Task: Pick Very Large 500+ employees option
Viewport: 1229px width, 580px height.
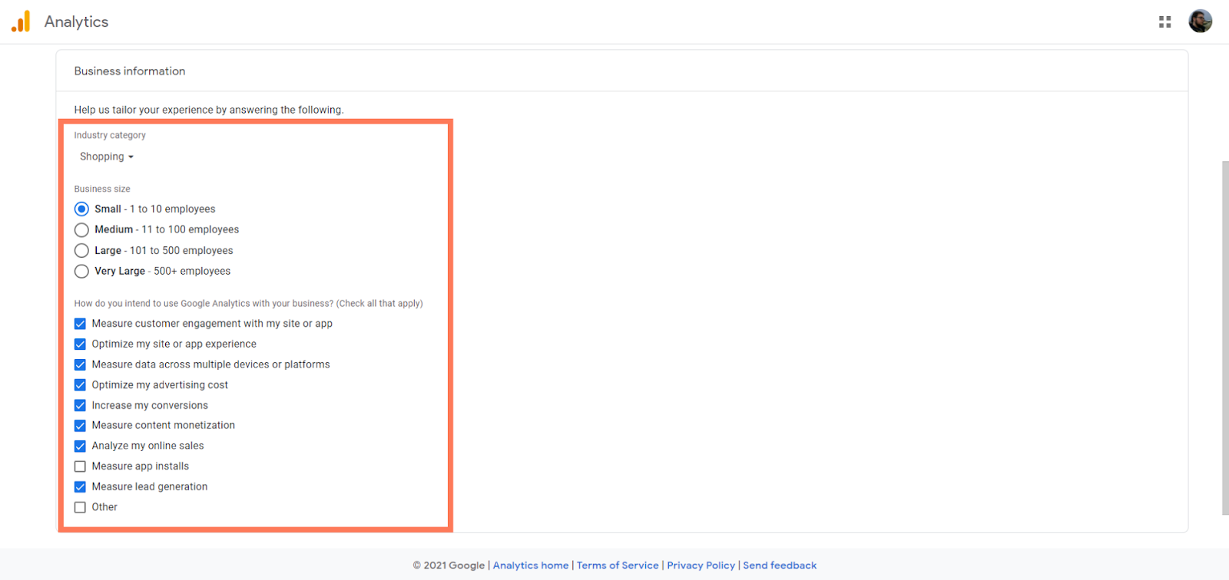Action: point(81,272)
